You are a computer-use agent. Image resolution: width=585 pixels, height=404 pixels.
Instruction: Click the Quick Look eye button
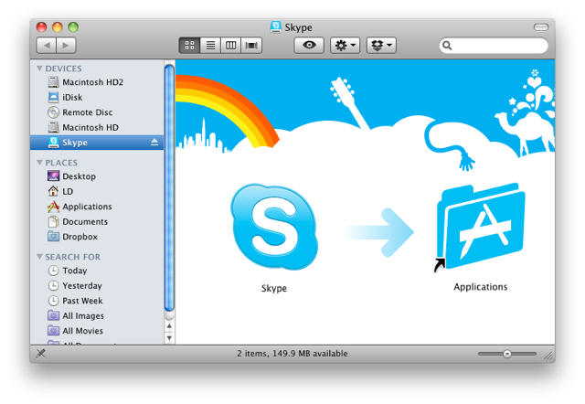(x=308, y=45)
